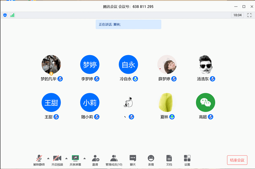Click active mic icon next to 冷自永
Screen dimensions: 255x169
click(x=135, y=79)
